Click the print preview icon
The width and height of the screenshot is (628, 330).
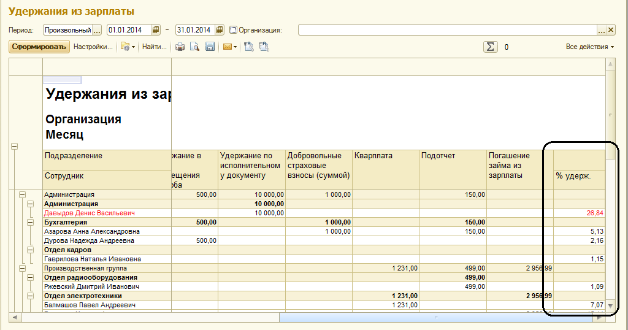pyautogui.click(x=194, y=47)
